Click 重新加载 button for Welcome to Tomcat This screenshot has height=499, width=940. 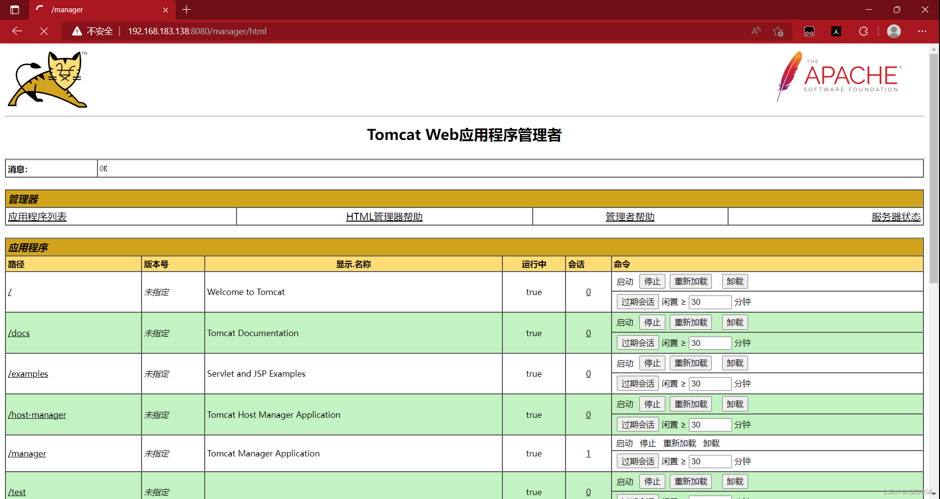[691, 281]
